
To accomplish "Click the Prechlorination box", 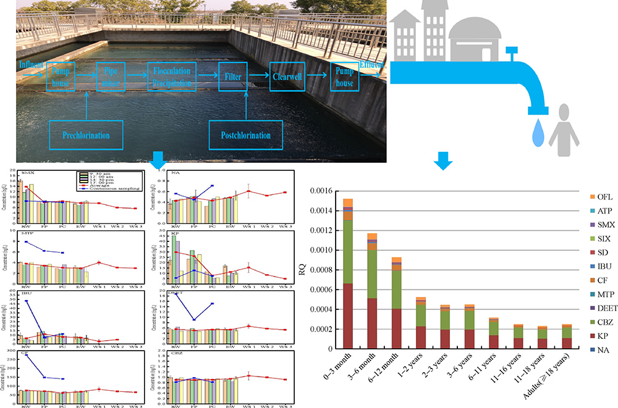I will pos(86,133).
